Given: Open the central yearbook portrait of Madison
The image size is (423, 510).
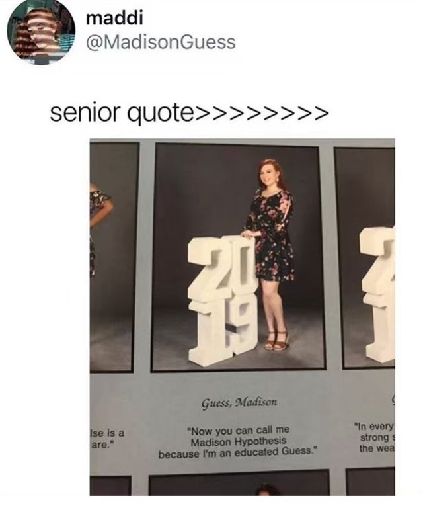Looking at the screenshot, I should pos(238,257).
